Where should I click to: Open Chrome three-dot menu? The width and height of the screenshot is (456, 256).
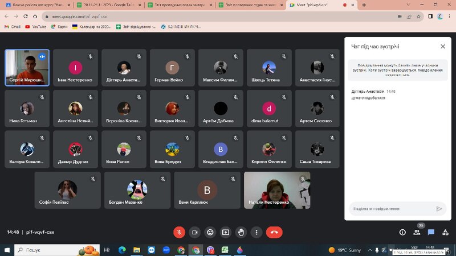[x=449, y=16]
